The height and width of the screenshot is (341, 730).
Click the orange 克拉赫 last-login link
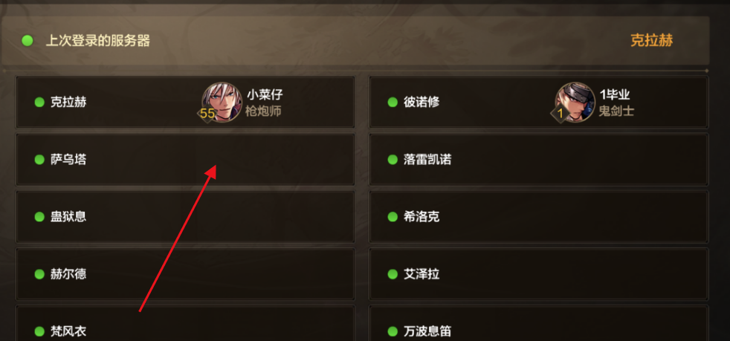pyautogui.click(x=651, y=40)
